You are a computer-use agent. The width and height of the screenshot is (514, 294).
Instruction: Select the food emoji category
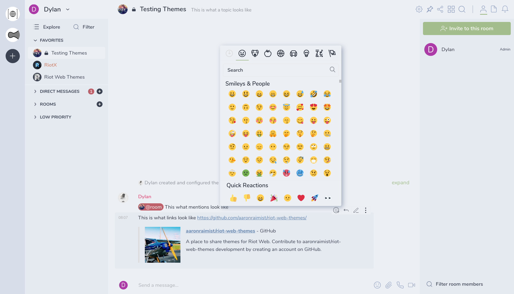(267, 53)
